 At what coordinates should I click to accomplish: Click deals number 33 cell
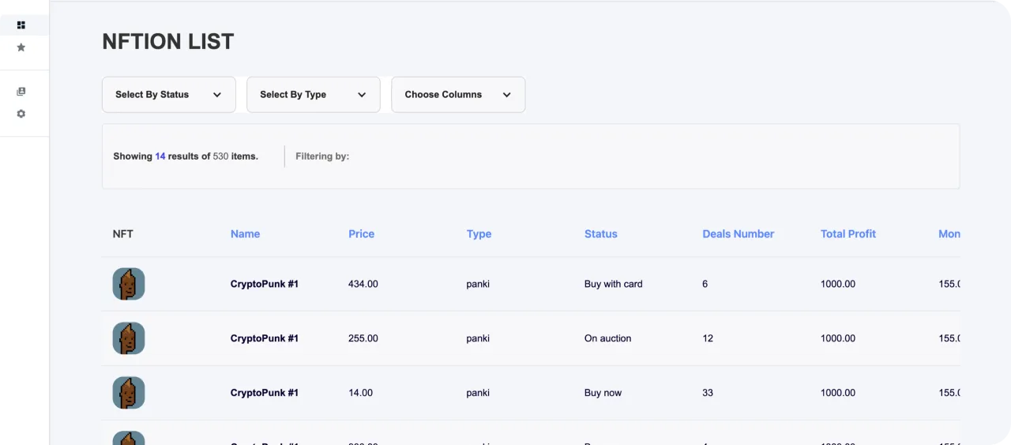point(708,393)
